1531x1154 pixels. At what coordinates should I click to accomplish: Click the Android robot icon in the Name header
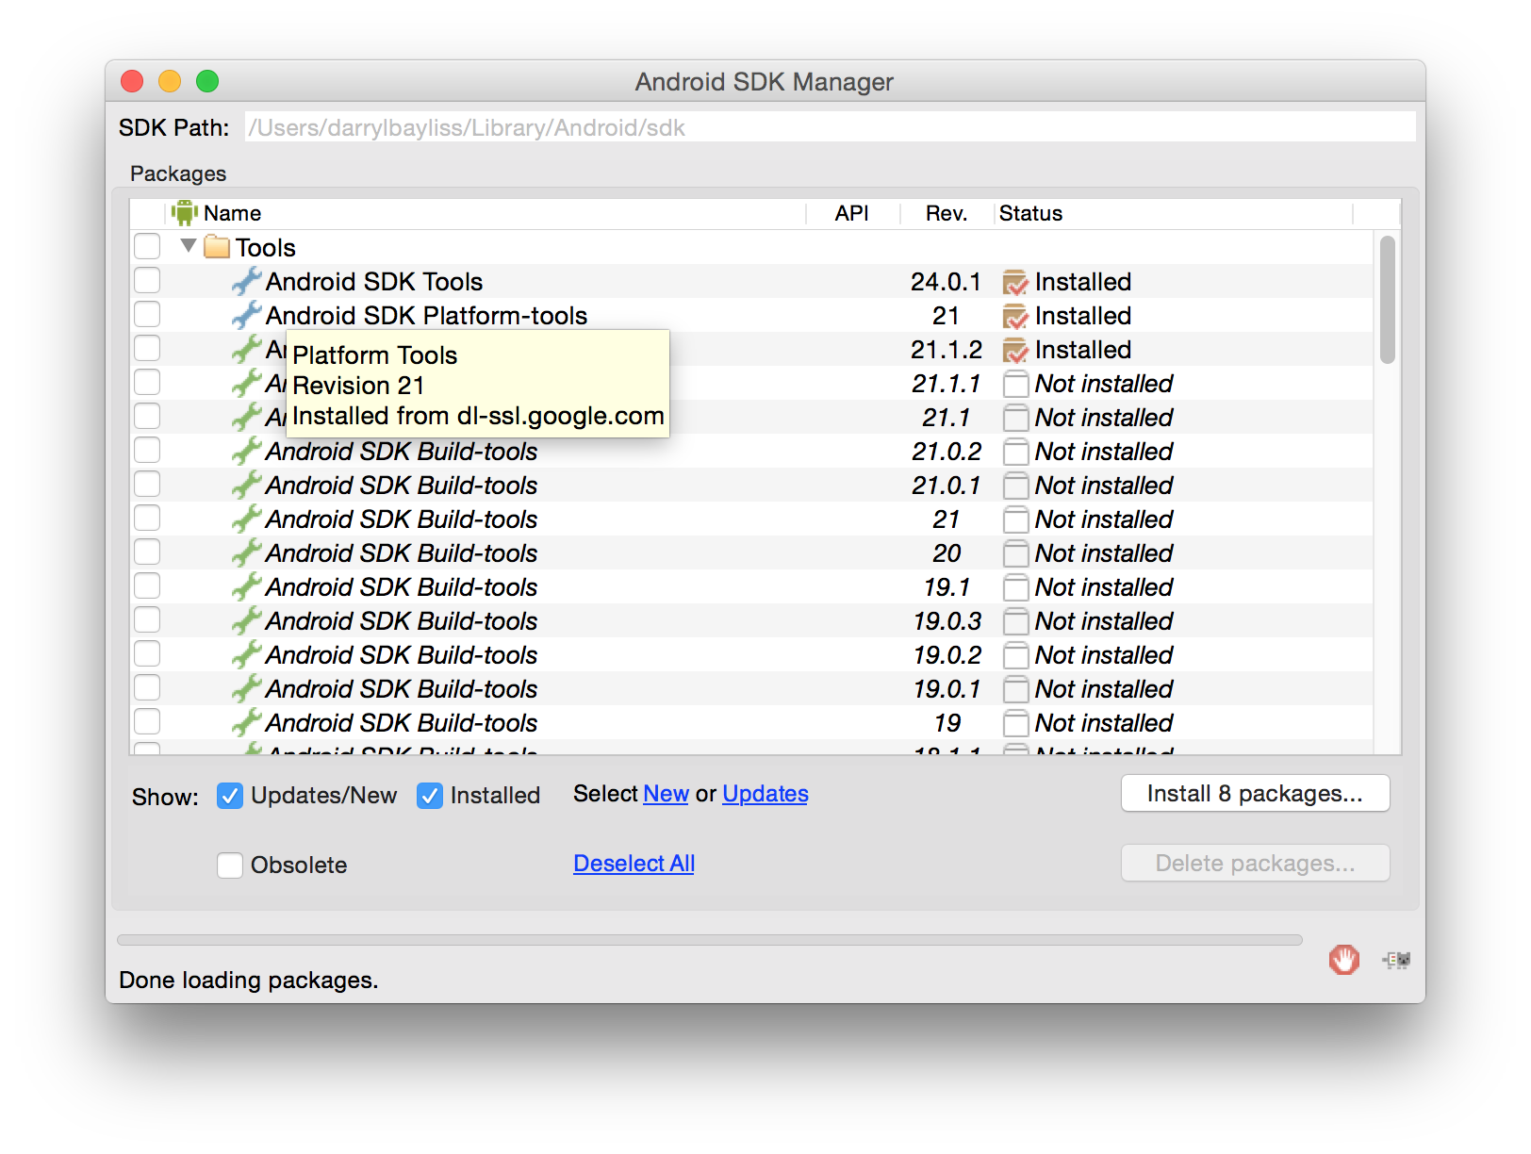click(185, 213)
